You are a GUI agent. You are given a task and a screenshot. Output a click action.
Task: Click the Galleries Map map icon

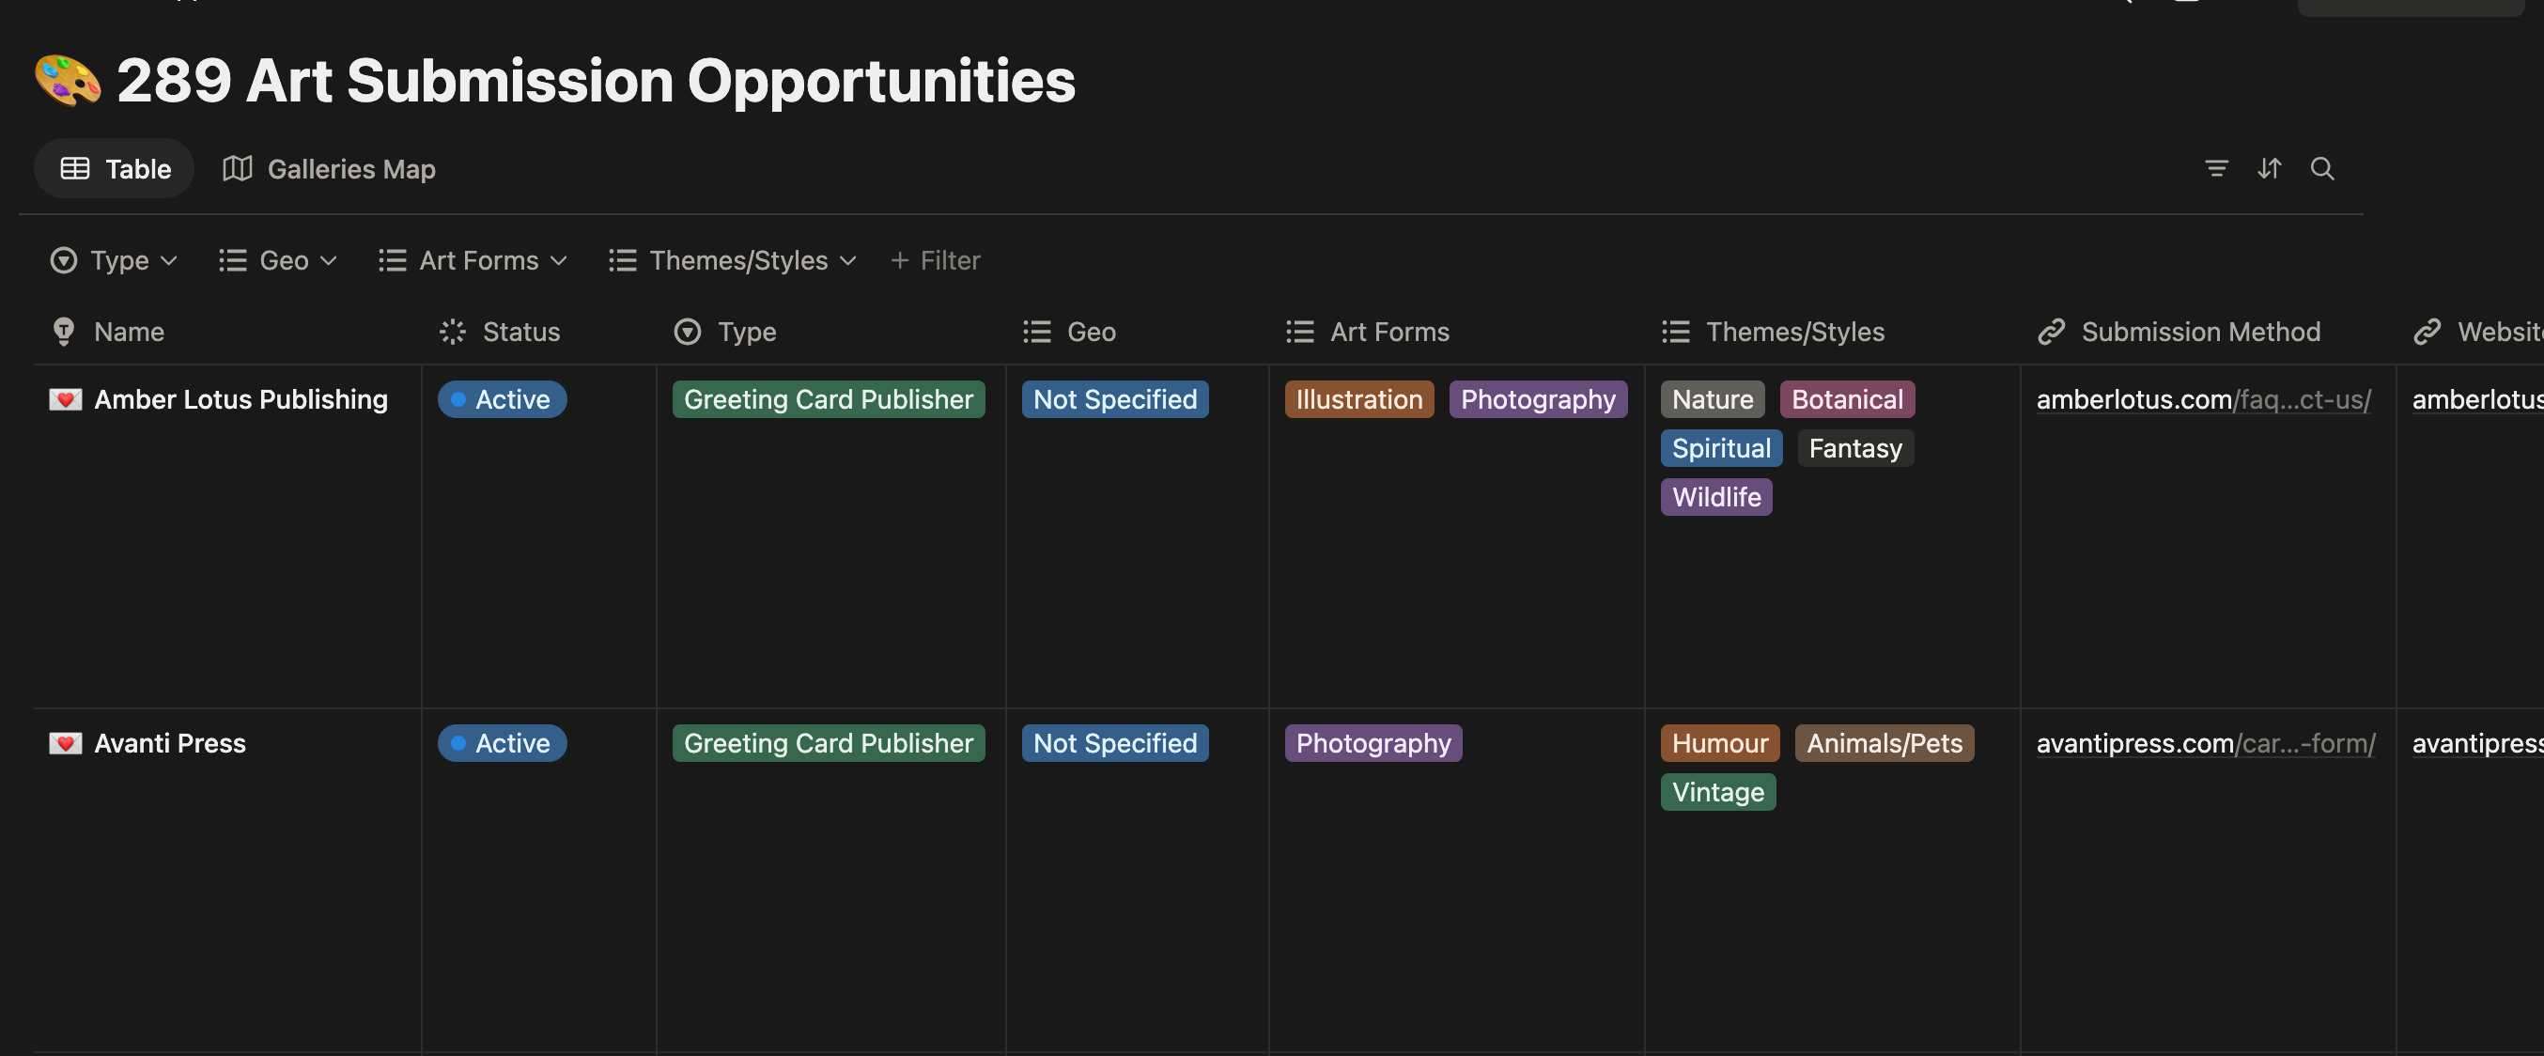coord(237,169)
